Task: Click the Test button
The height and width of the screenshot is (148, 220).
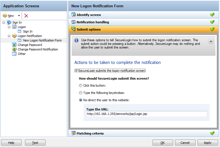Action: click(x=35, y=143)
